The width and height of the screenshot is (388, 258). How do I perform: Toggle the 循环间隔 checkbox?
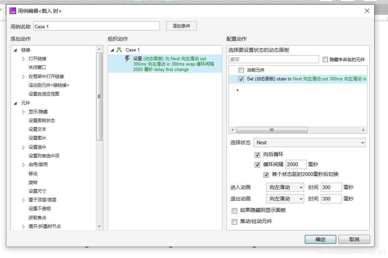pos(257,164)
